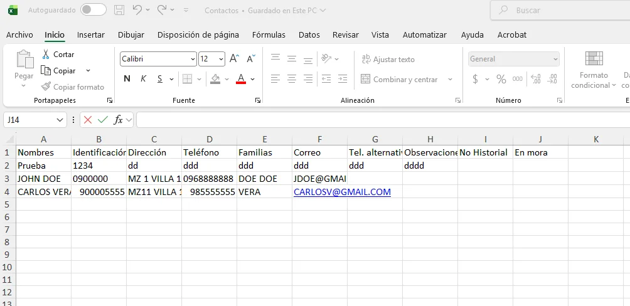
Task: Expand the Copiar dropdown arrow
Action: point(88,71)
